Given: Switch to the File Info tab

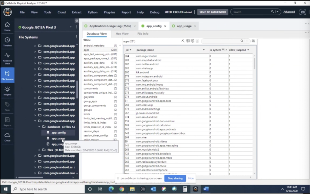Looking at the screenshot, I should [x=143, y=34].
